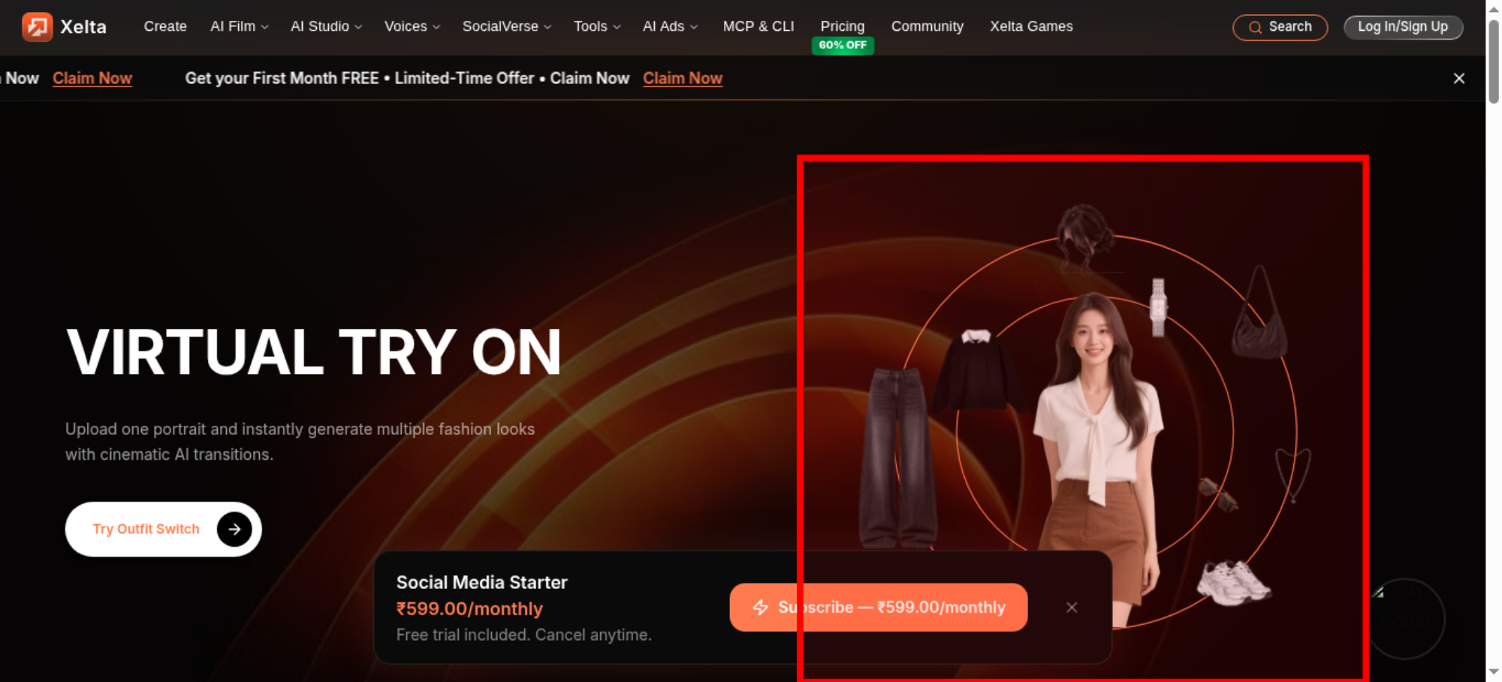Click the leftmost Claim Now link

click(92, 78)
